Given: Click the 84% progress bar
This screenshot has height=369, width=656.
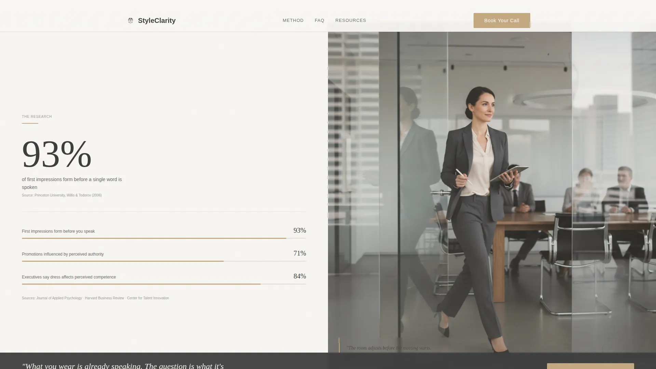Looking at the screenshot, I should [x=164, y=284].
